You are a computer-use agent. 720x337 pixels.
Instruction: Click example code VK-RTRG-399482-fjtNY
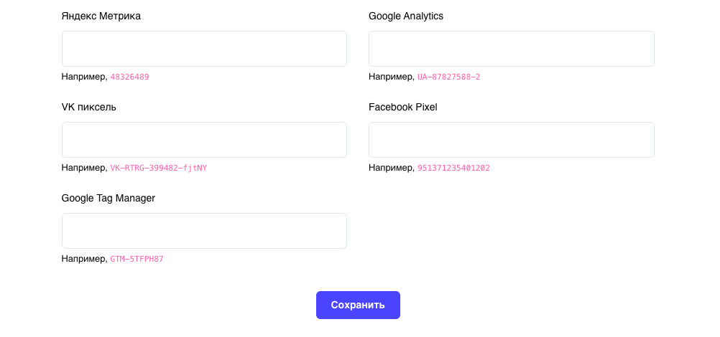[x=158, y=168]
